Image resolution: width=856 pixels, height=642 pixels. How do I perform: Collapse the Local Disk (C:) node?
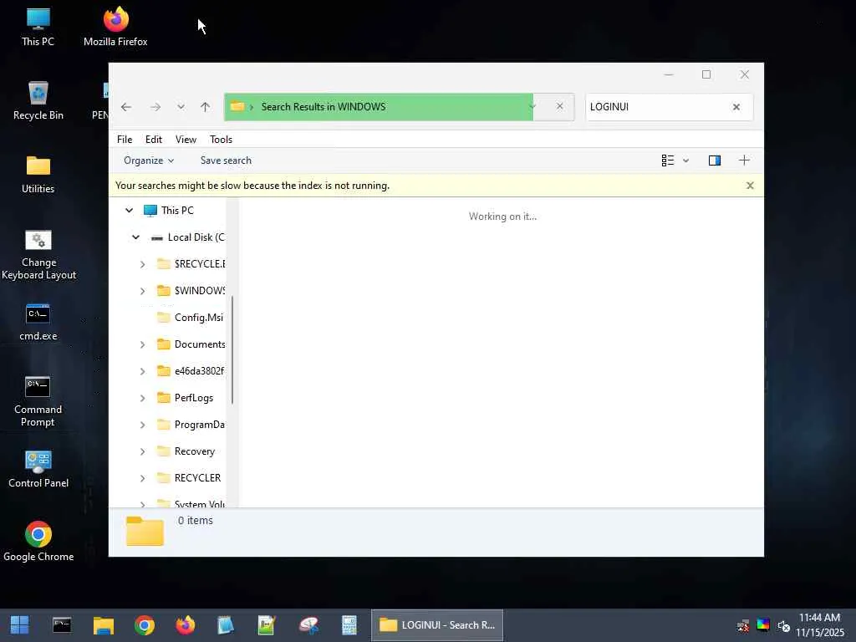(136, 237)
